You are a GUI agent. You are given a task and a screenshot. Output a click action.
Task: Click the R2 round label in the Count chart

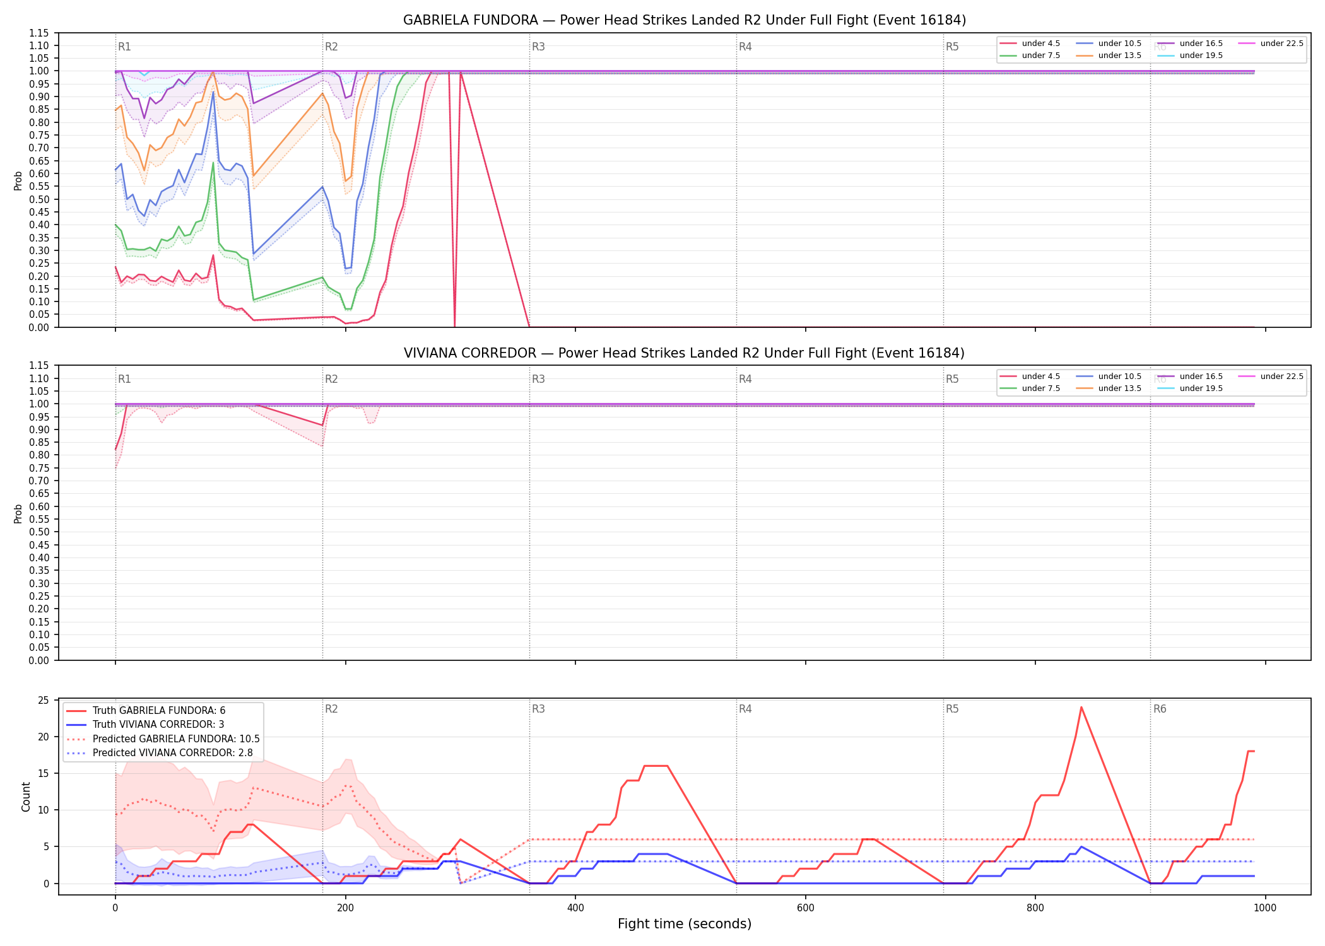tap(331, 709)
